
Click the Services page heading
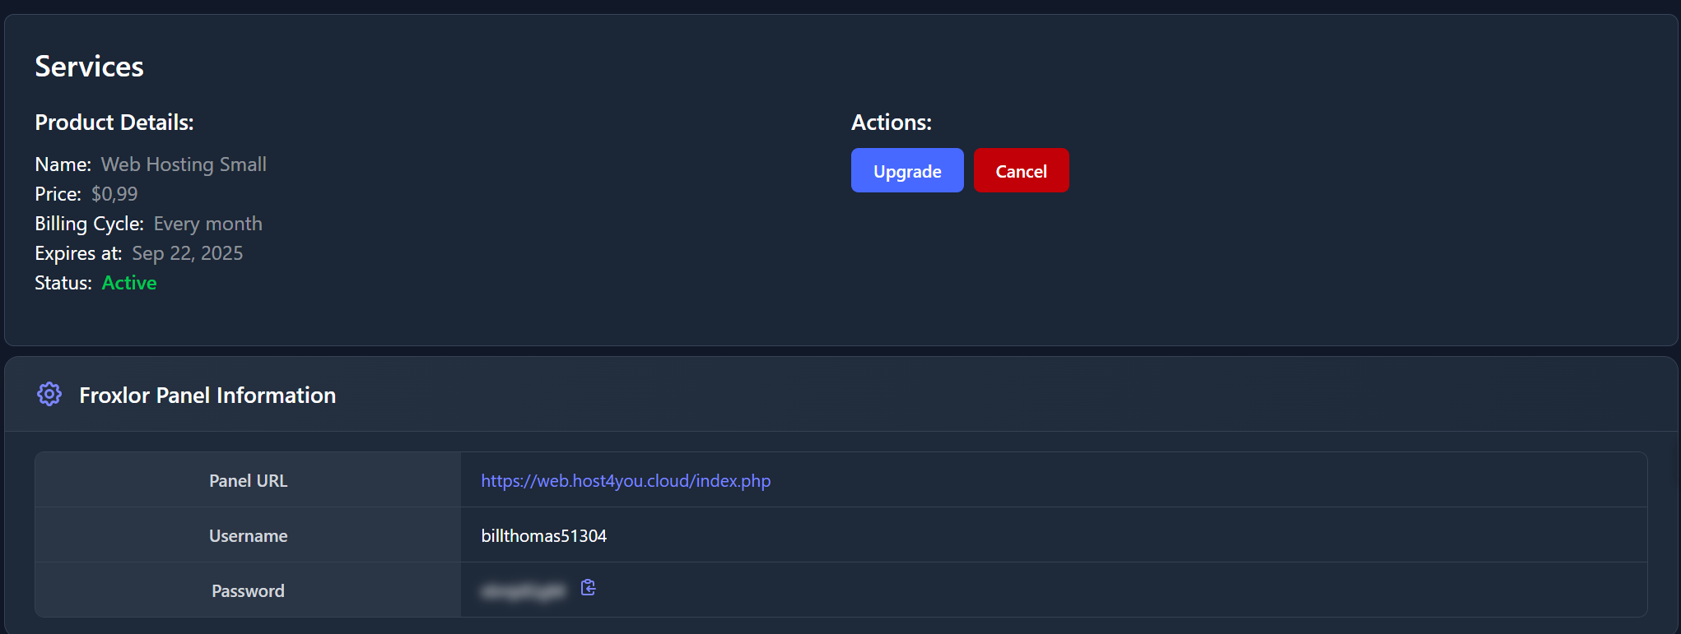point(89,67)
